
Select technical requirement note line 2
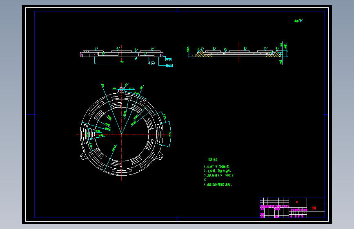[217, 171]
